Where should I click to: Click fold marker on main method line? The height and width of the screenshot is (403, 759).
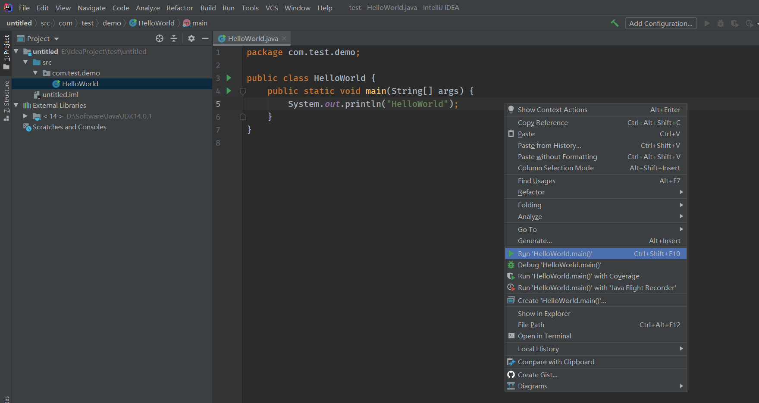tap(243, 91)
